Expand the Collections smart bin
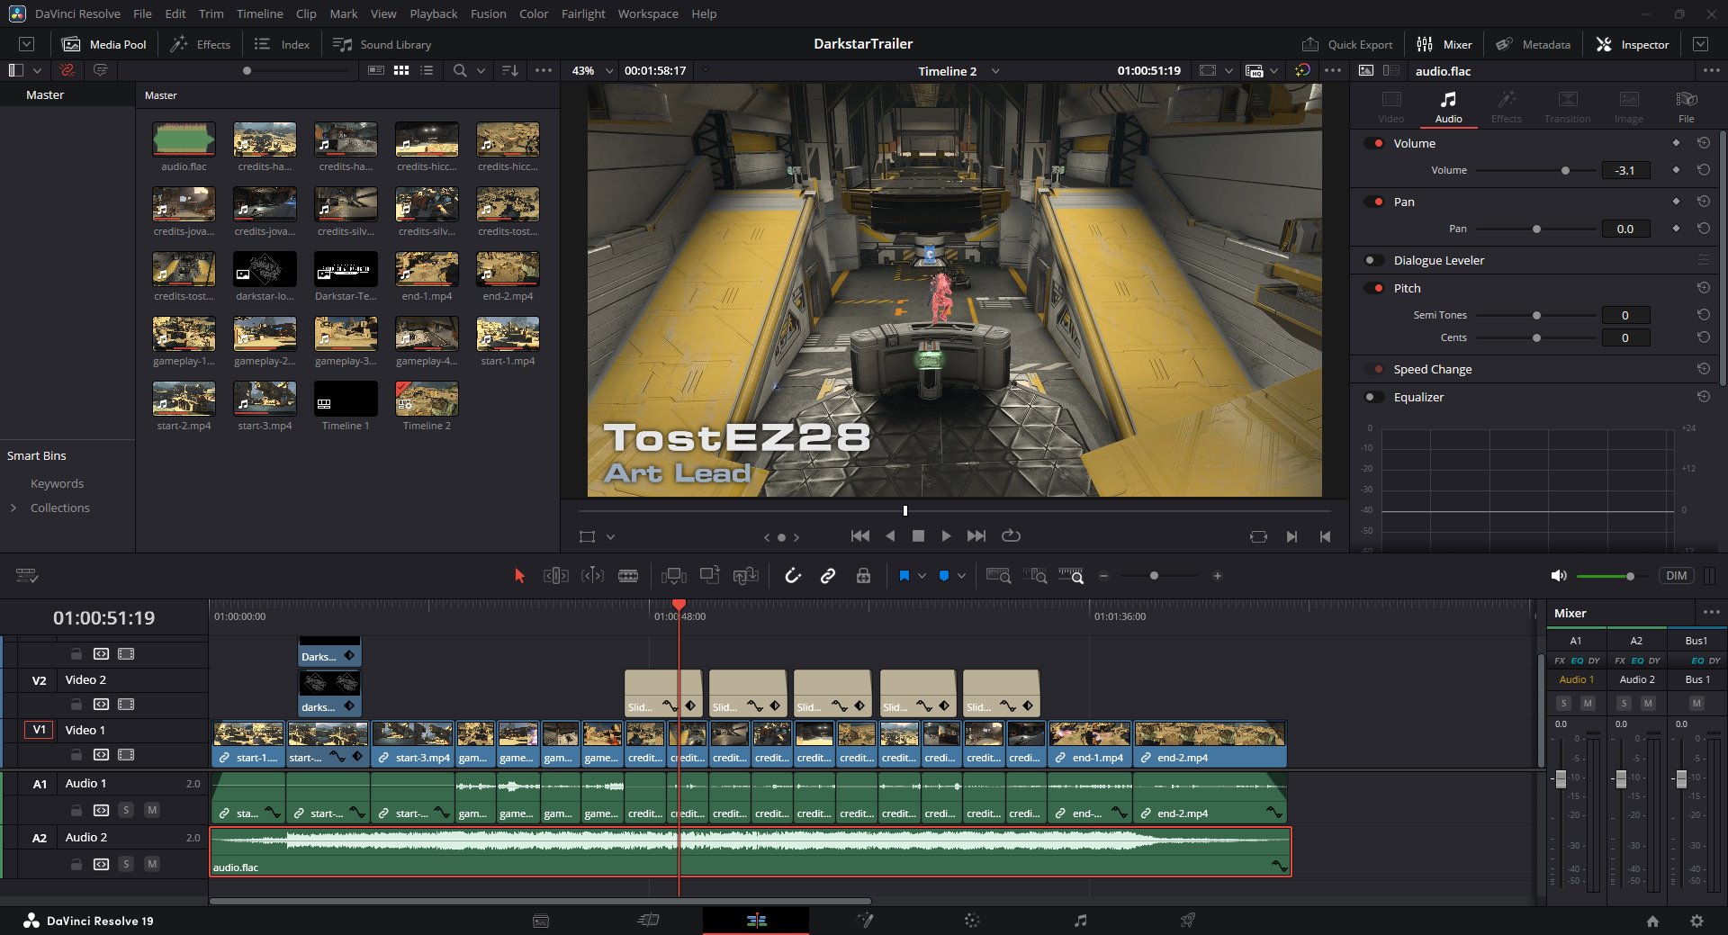The height and width of the screenshot is (935, 1728). click(x=13, y=508)
